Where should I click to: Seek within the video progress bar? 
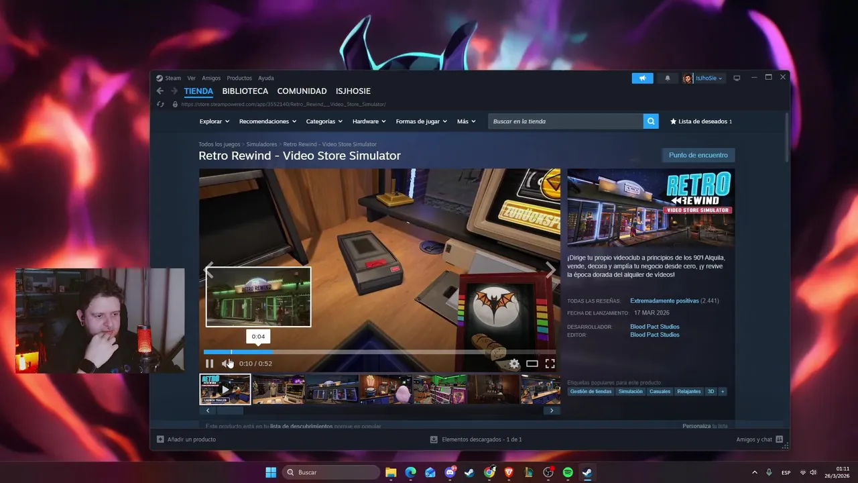[379, 352]
